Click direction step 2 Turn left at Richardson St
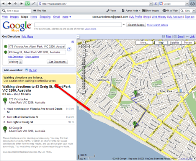 coord(38,117)
